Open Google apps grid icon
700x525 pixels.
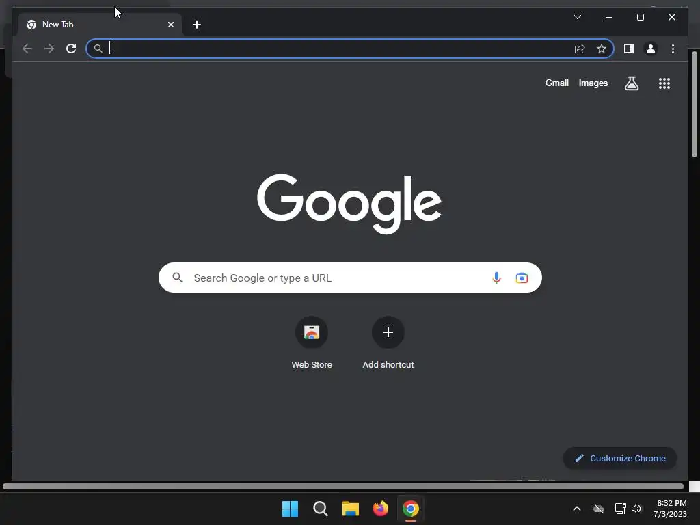[x=664, y=83]
